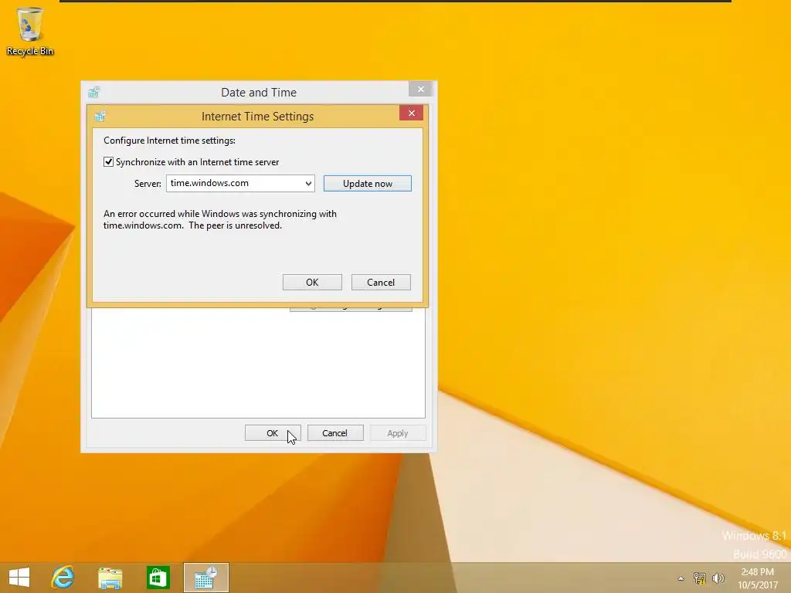The width and height of the screenshot is (791, 593).
Task: Click the 'Configure Internet time settings:' label
Action: coord(169,141)
